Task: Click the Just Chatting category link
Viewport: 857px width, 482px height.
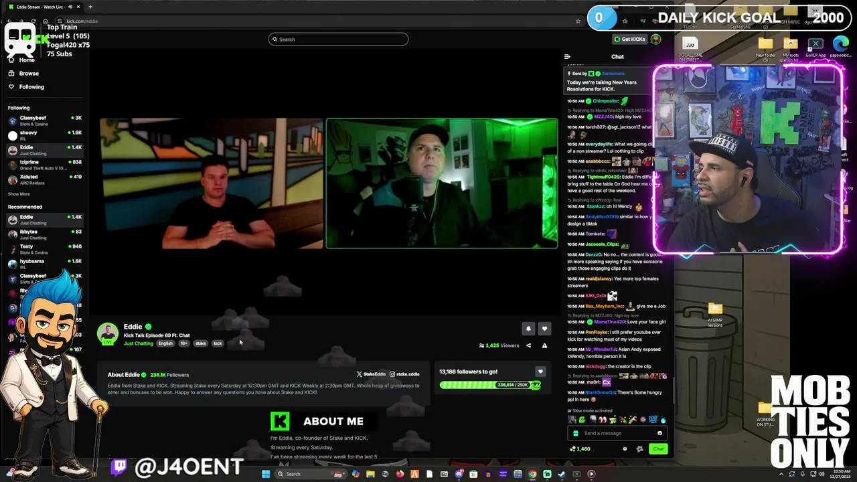Action: tap(139, 343)
